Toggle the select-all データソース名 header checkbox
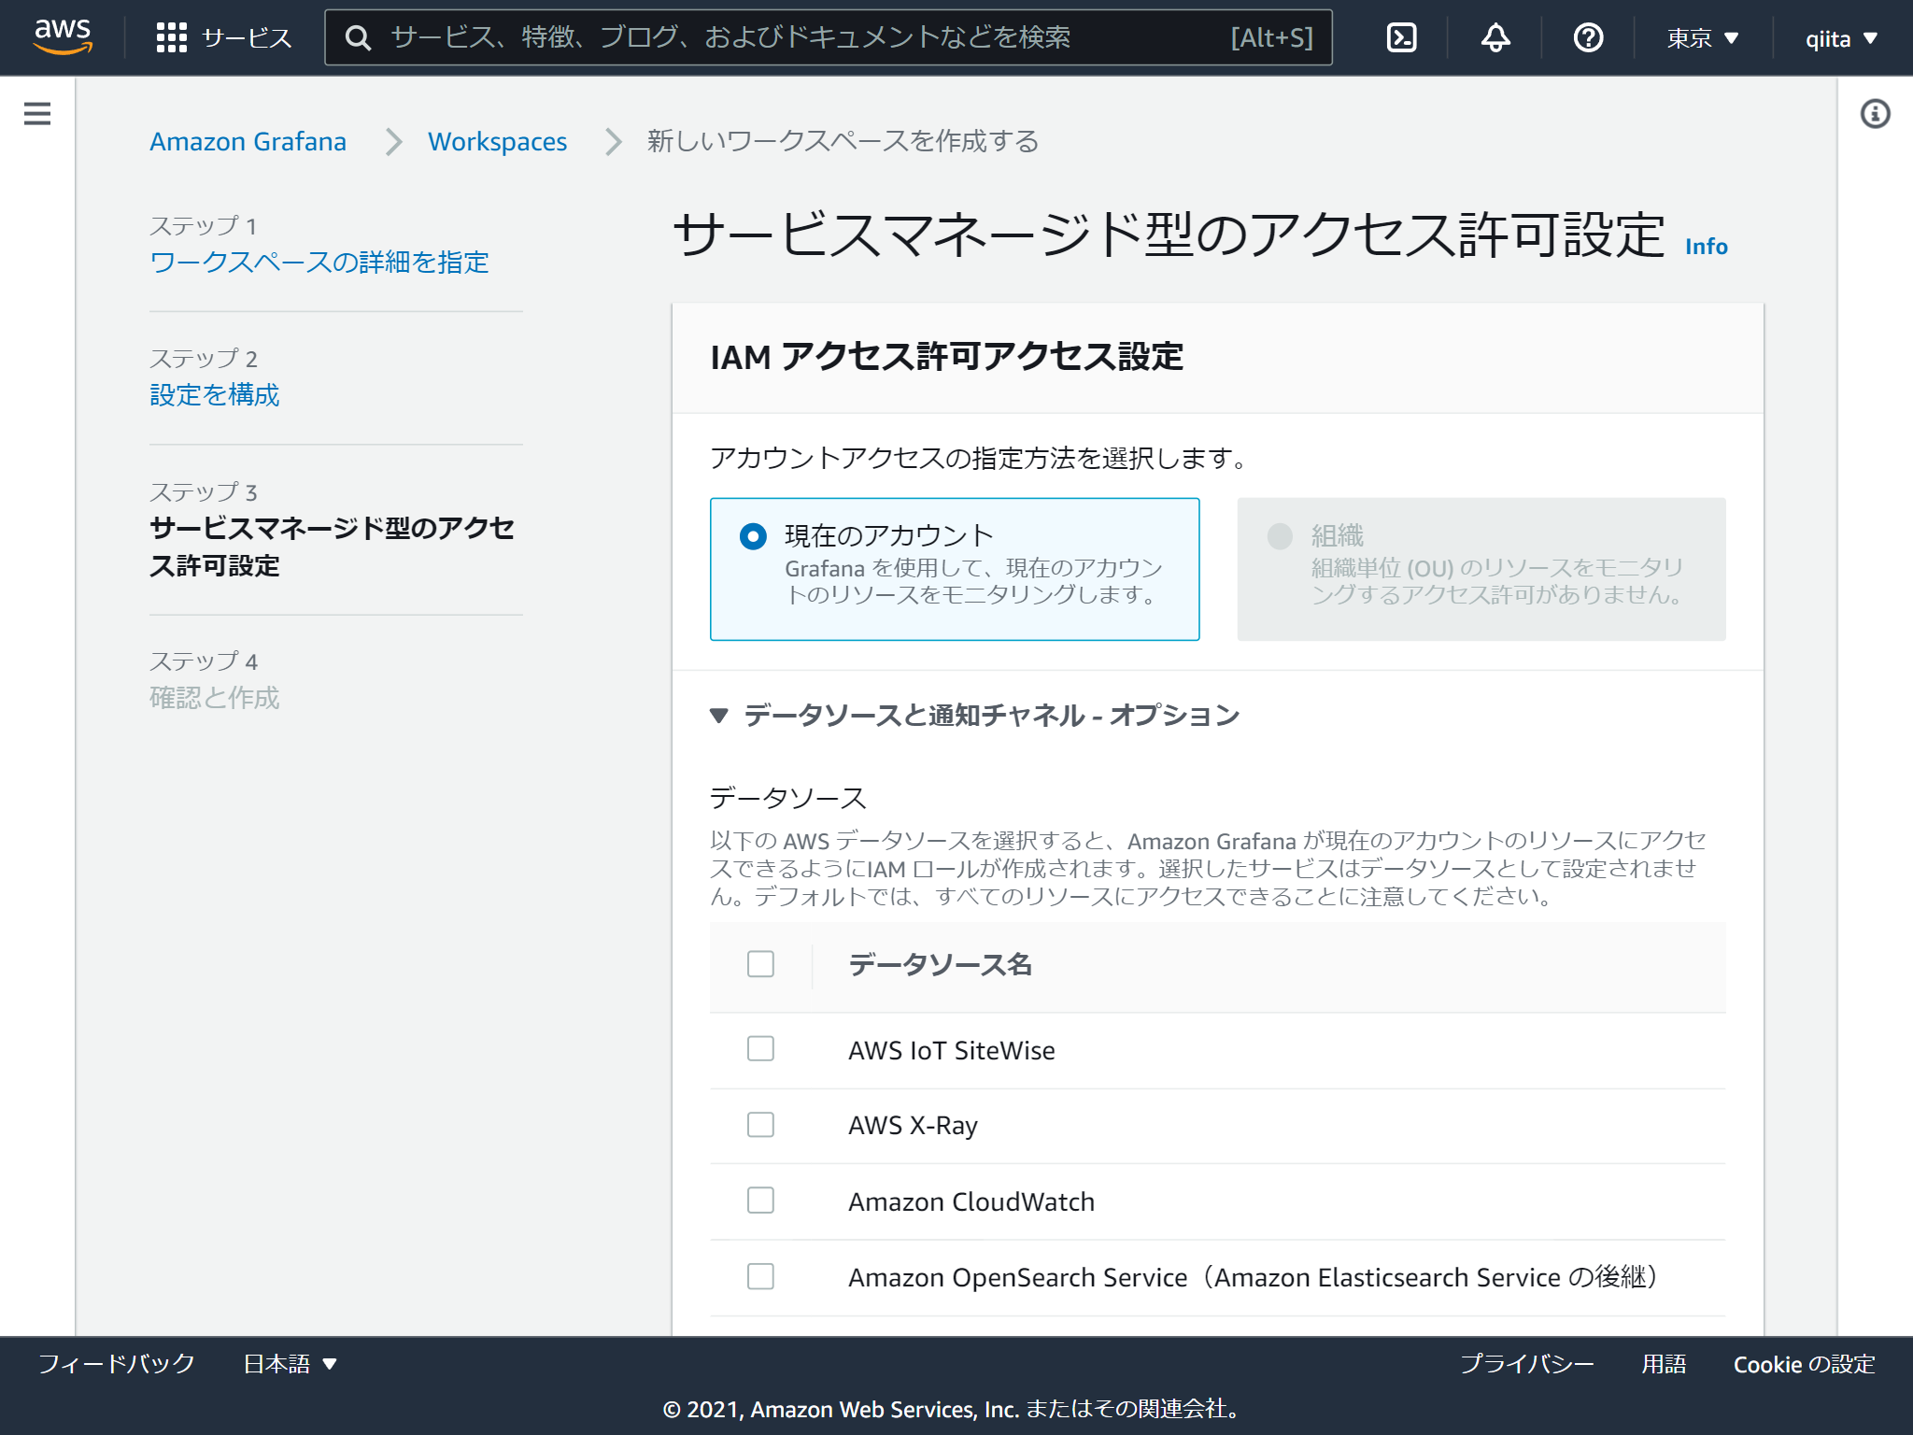The height and width of the screenshot is (1435, 1913). pyautogui.click(x=760, y=964)
